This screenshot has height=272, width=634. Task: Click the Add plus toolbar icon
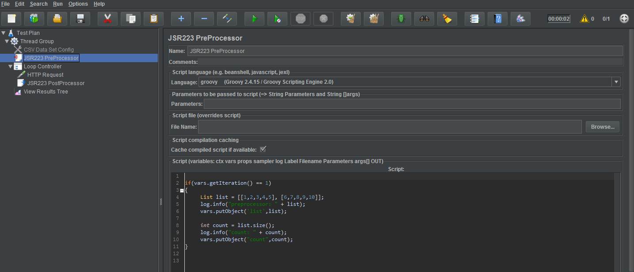click(x=181, y=19)
